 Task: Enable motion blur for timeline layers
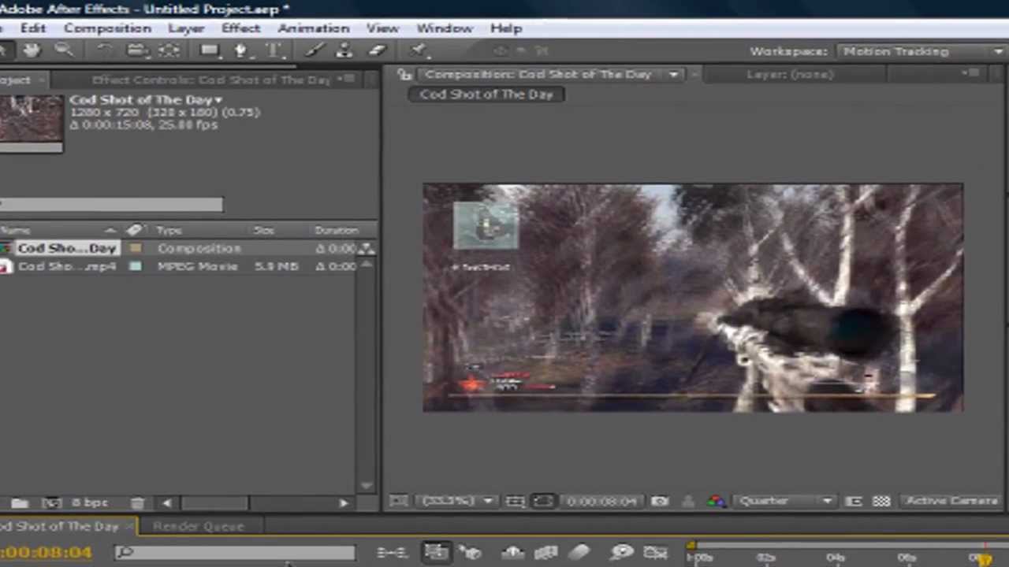(x=579, y=553)
